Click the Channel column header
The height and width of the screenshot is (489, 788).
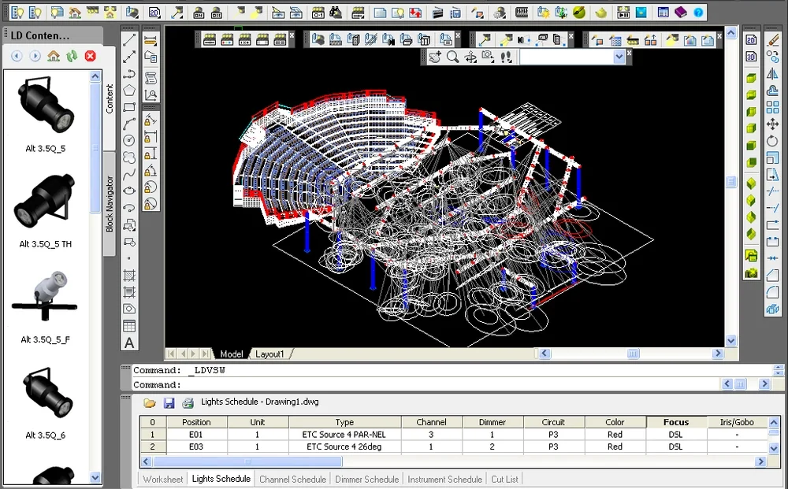pyautogui.click(x=431, y=422)
